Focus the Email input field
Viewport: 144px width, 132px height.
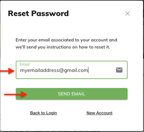click(x=72, y=70)
